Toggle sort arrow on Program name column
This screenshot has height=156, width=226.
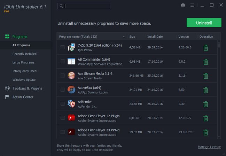(x=124, y=37)
